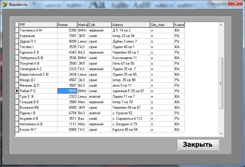
Task: Select the row indicator arrow for Рябий Р О
Action: 17,91
